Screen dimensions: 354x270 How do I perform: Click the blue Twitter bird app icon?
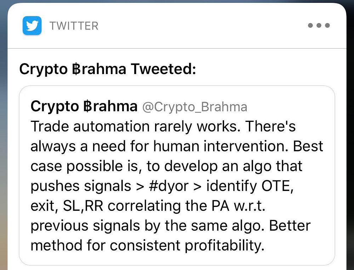pyautogui.click(x=32, y=26)
